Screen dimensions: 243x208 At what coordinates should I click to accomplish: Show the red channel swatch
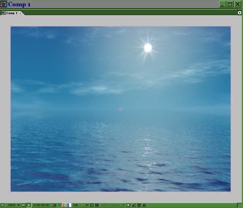63,205
